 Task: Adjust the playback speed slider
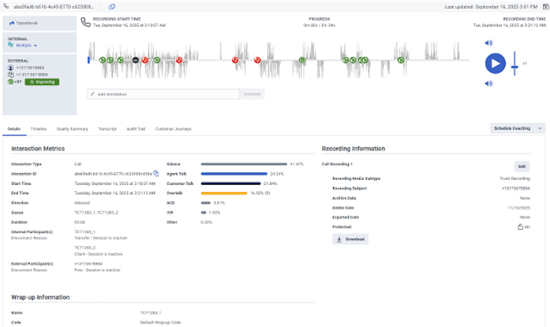point(514,68)
